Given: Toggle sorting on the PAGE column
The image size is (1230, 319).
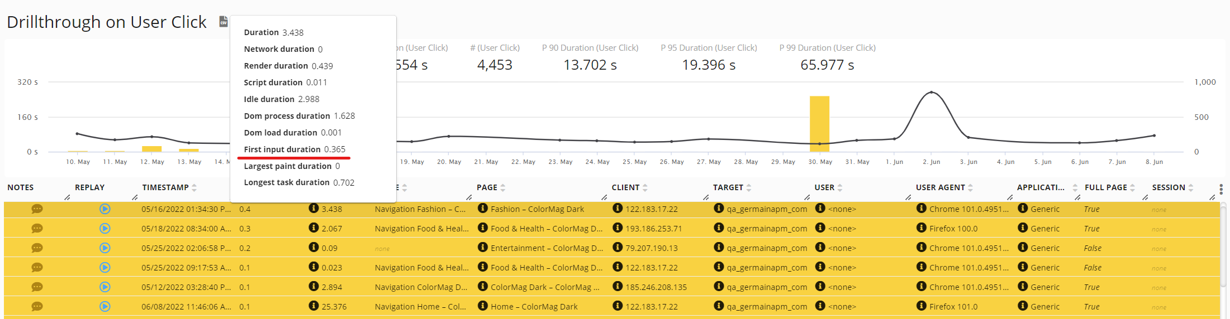Looking at the screenshot, I should point(503,188).
